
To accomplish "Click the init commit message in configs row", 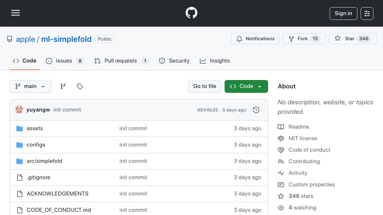I will tap(133, 145).
